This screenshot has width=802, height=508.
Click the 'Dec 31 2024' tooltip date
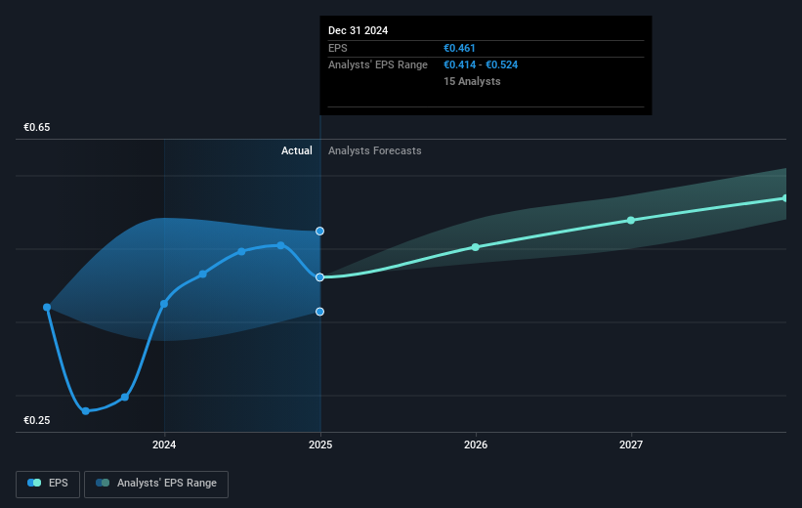pos(359,30)
